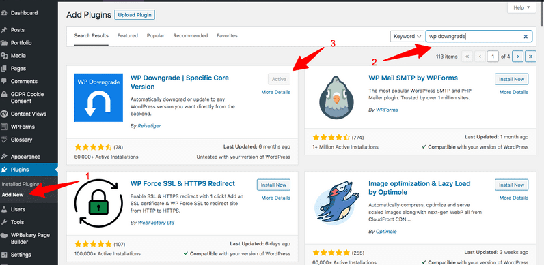Click the Appearance brush icon
The width and height of the screenshot is (544, 265).
click(x=4, y=157)
